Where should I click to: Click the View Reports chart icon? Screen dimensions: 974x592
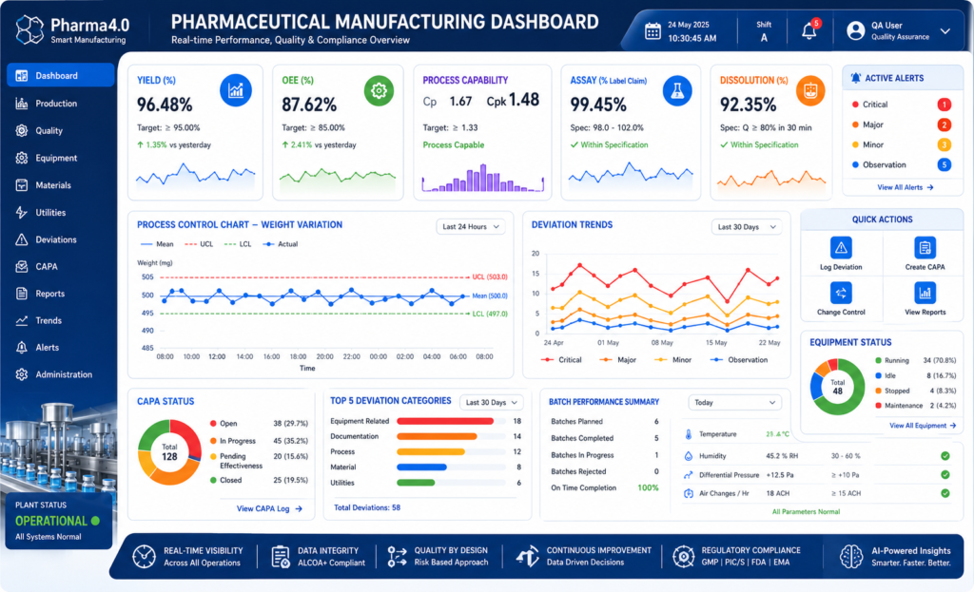pos(925,293)
